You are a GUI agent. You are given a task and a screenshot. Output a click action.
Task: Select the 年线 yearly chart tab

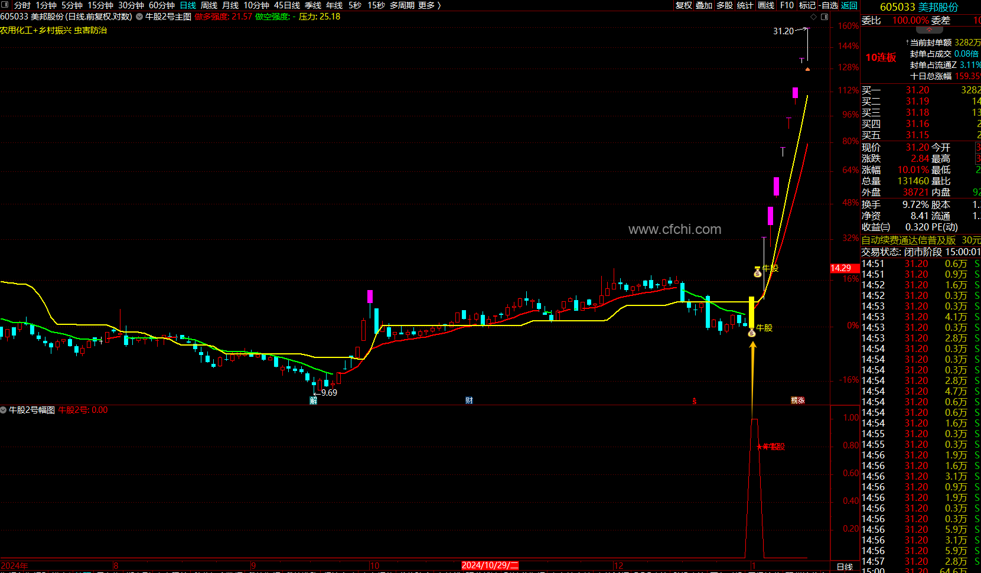click(334, 5)
